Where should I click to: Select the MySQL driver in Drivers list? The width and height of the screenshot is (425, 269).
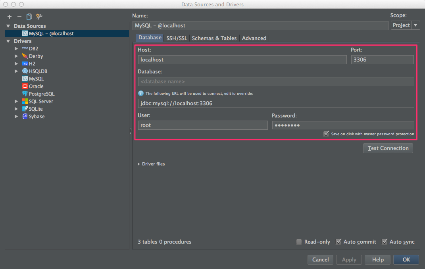tap(36, 79)
